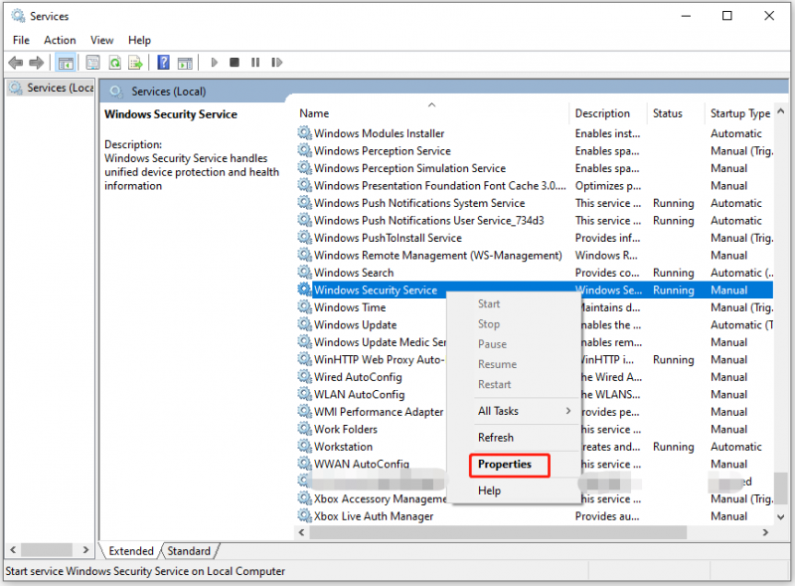Select the WWAN AutoConfig row
This screenshot has width=795, height=586.
point(372,464)
